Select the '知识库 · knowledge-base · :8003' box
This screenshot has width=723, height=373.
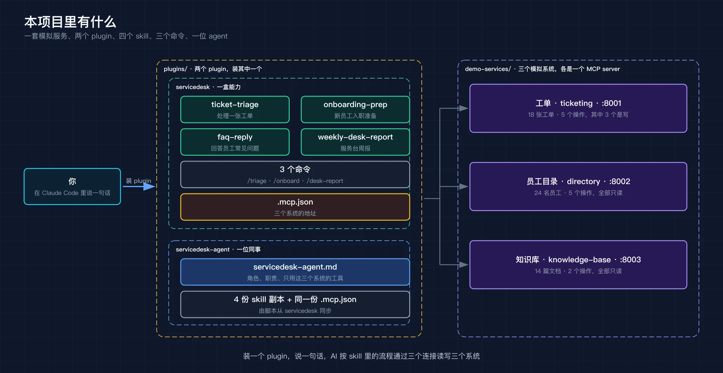578,265
